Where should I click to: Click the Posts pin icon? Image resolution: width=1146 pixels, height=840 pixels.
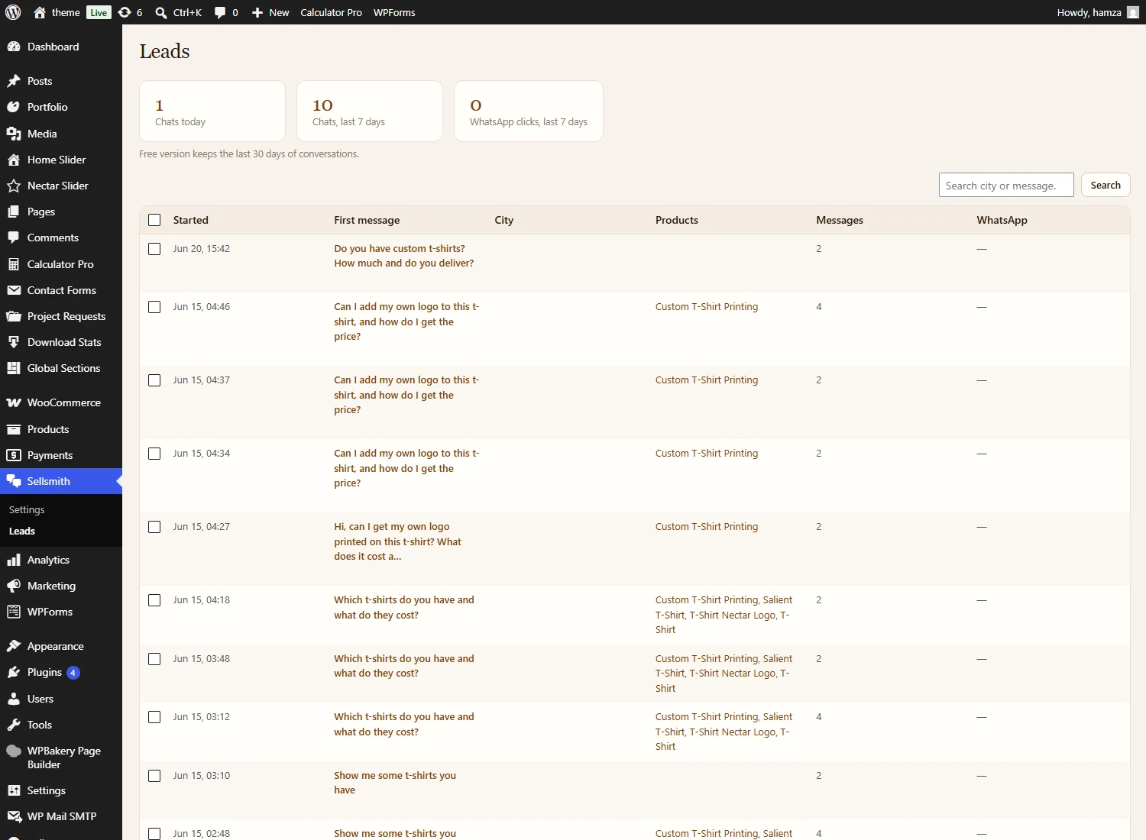[x=14, y=81]
